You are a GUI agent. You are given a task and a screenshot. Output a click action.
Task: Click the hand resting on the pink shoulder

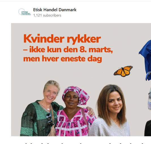pos(91,111)
